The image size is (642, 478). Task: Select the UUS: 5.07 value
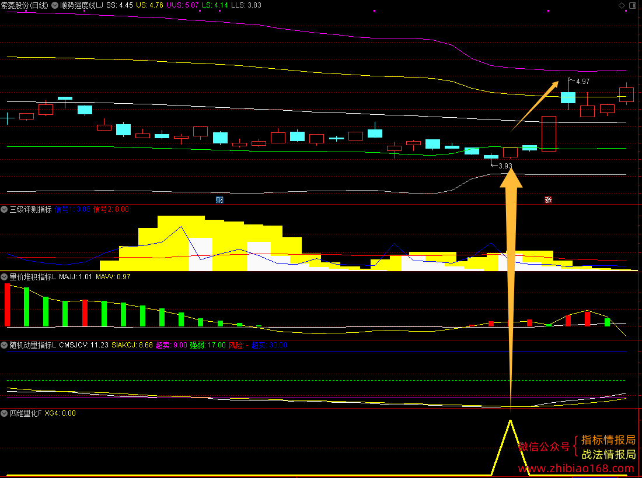[x=183, y=5]
